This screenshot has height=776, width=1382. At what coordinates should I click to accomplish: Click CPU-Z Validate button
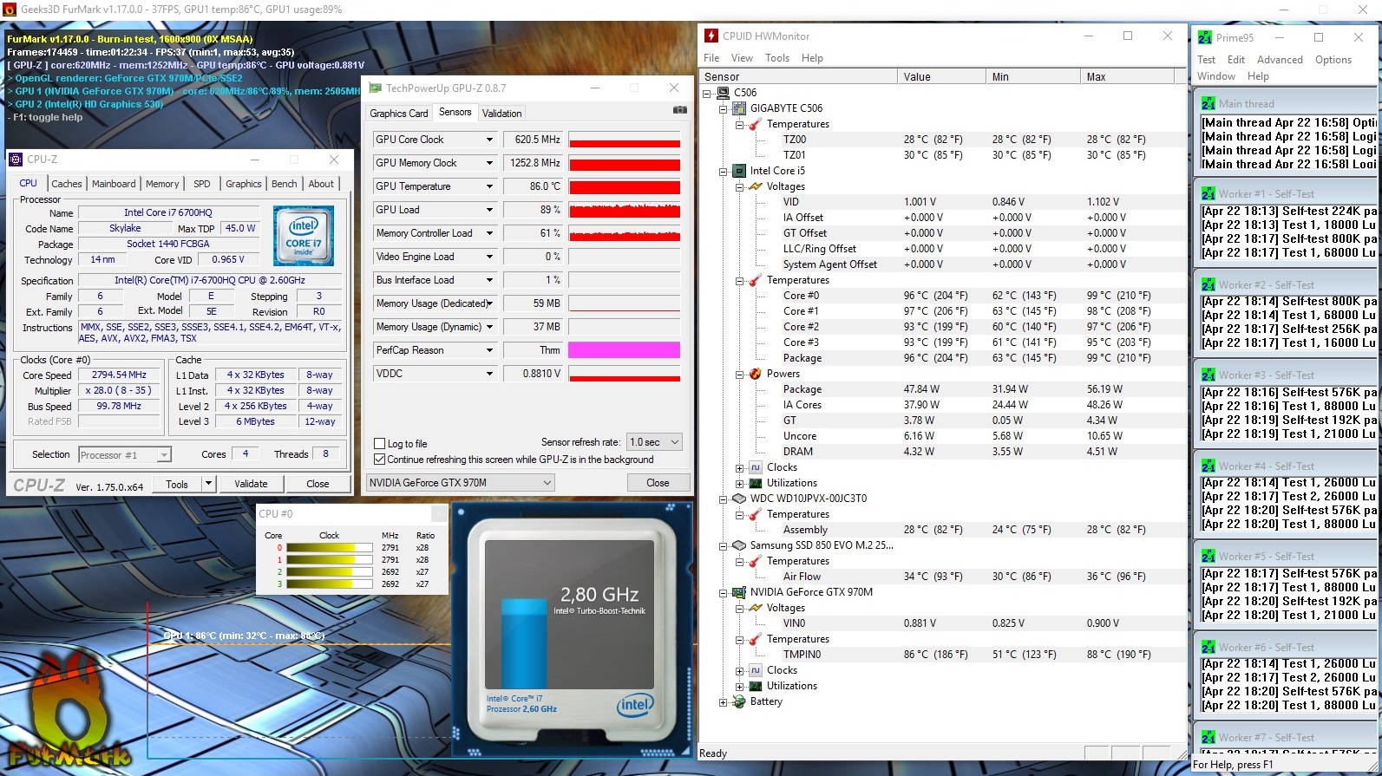(251, 484)
